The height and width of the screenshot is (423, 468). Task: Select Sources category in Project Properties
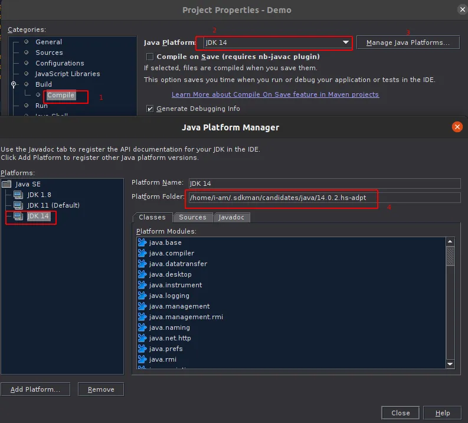49,53
